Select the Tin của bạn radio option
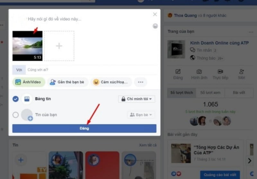This screenshot has width=257, height=179. [15, 115]
